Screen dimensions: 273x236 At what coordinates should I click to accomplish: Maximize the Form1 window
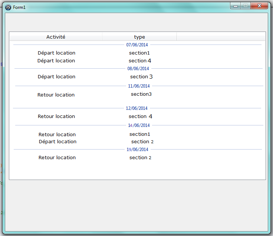pos(245,6)
